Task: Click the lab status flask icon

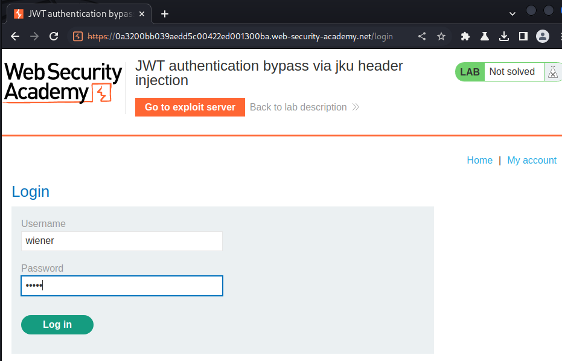Action: (x=553, y=72)
